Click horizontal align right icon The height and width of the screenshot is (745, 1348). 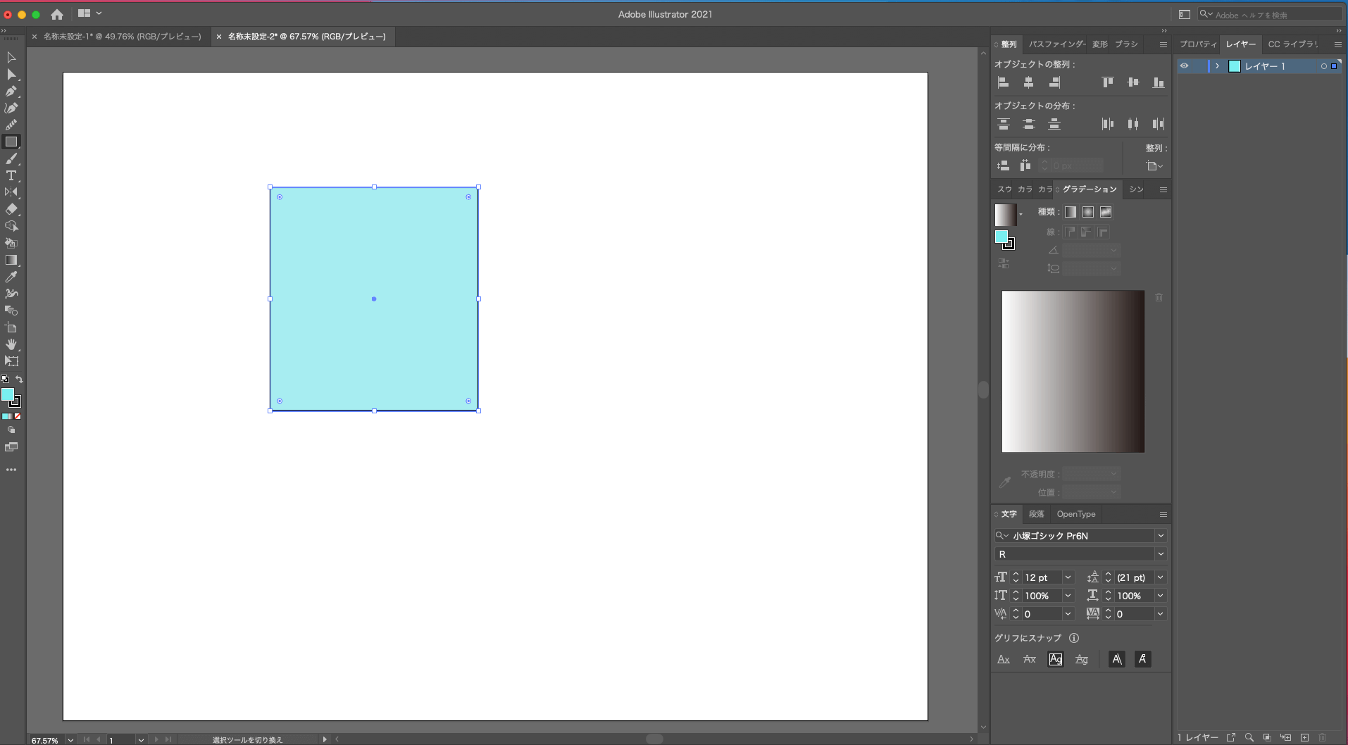1054,82
